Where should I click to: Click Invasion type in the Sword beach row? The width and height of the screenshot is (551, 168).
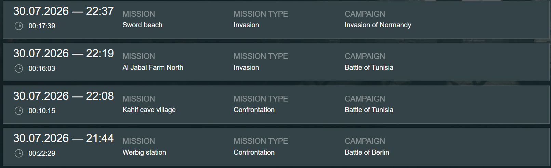(246, 25)
